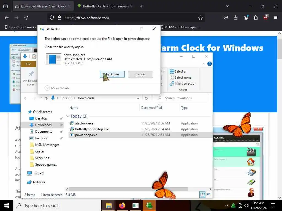Click Select none in Explorer ribbon
The height and width of the screenshot is (211, 282).
click(x=181, y=77)
